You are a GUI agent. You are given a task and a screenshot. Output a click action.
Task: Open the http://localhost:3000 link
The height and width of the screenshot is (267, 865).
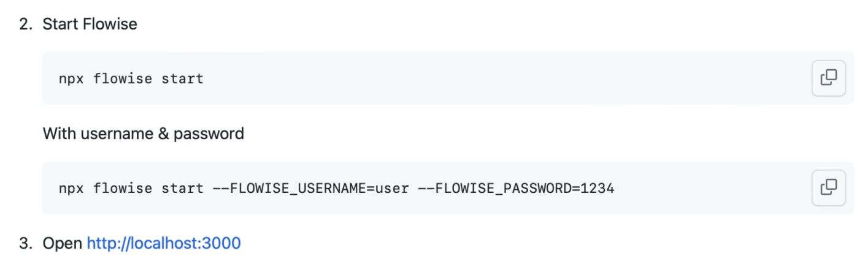click(164, 244)
